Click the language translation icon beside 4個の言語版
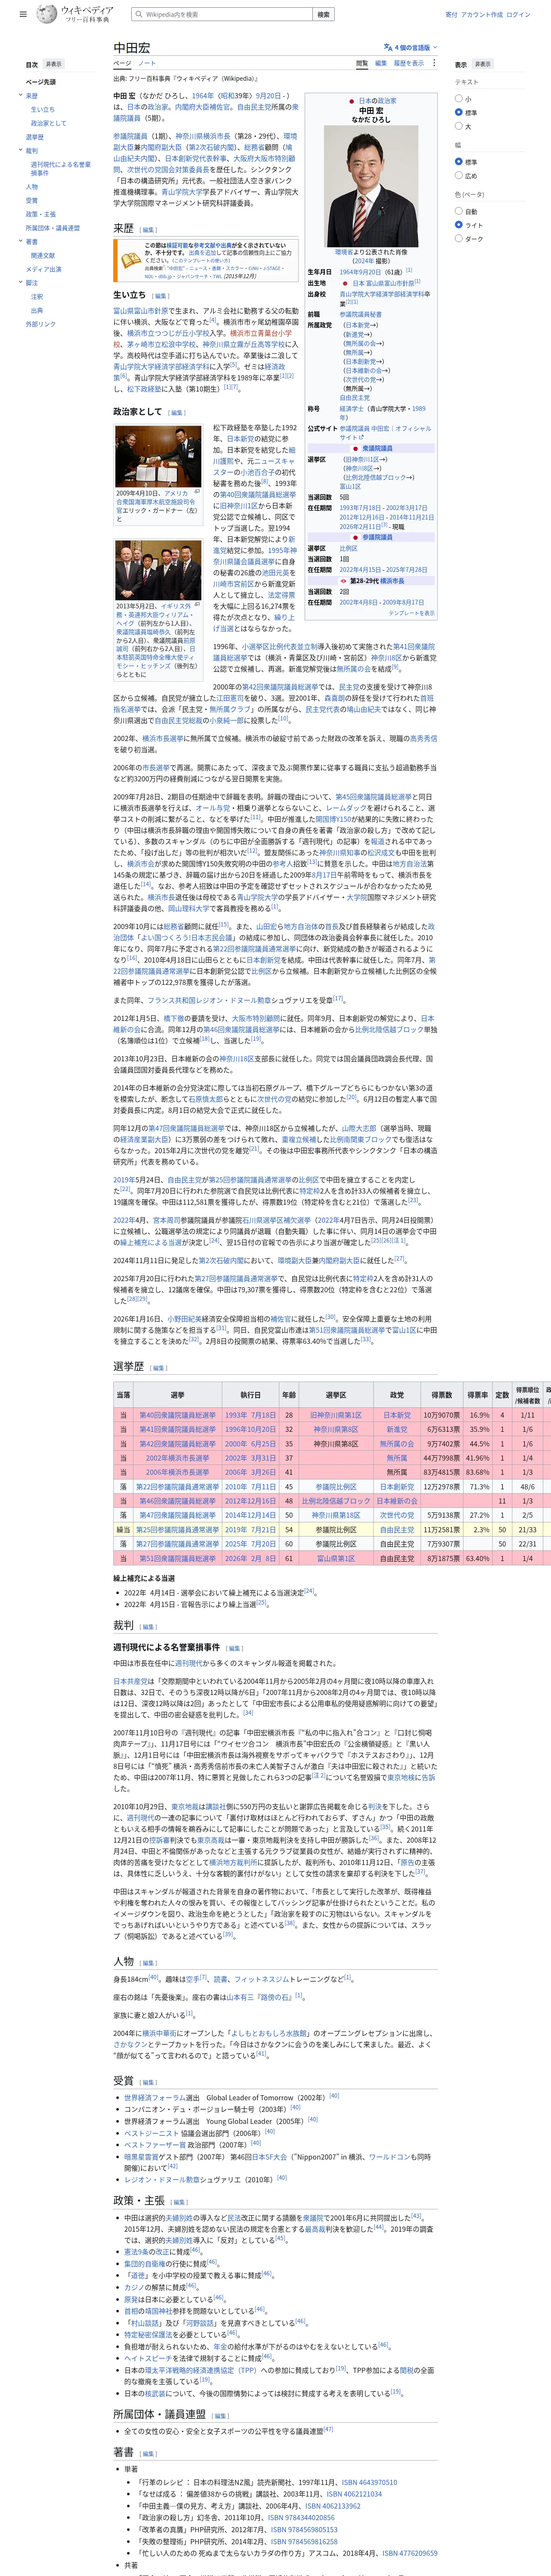 388,47
